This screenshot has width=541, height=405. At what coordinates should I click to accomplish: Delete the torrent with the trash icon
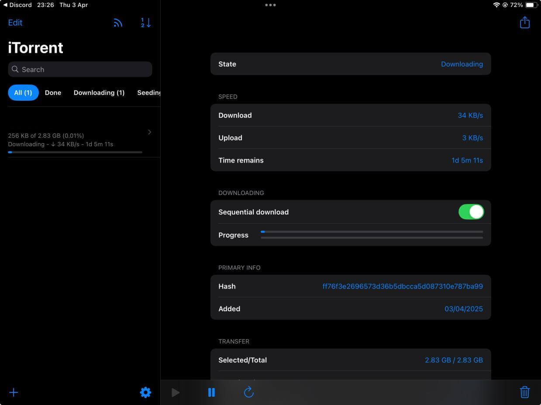tap(524, 392)
